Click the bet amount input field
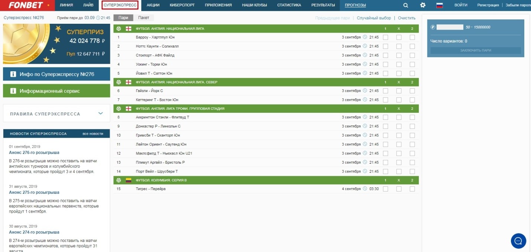531x252 pixels. (x=450, y=27)
